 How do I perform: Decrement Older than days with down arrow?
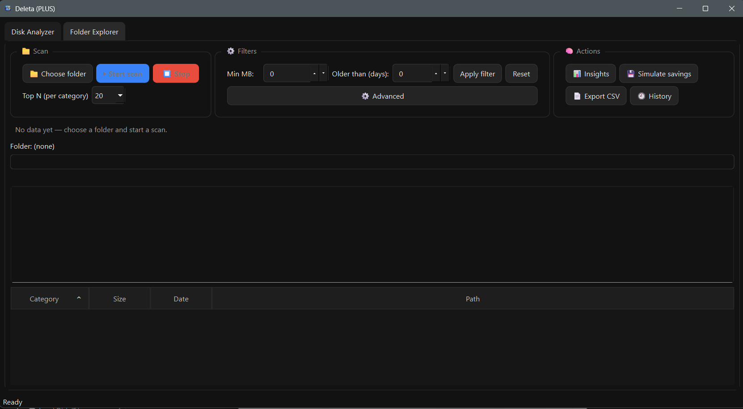click(445, 74)
